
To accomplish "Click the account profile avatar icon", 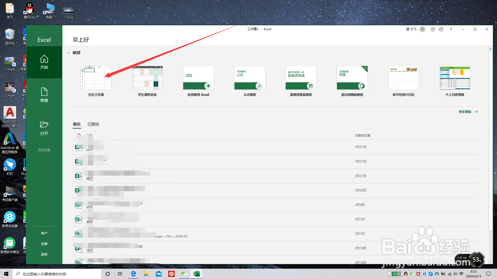I will coord(422,29).
